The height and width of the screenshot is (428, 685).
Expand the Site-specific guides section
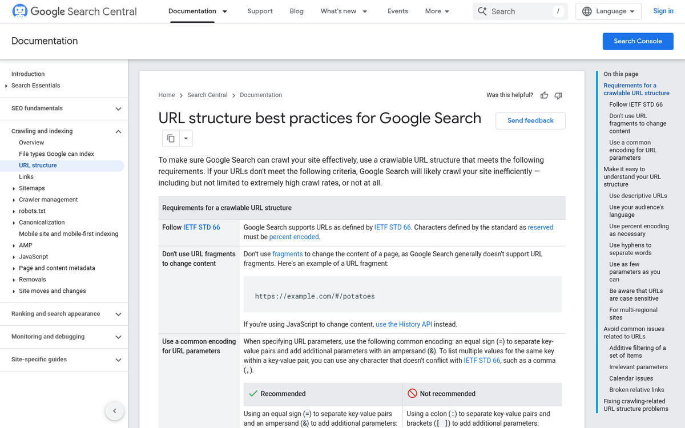click(118, 360)
